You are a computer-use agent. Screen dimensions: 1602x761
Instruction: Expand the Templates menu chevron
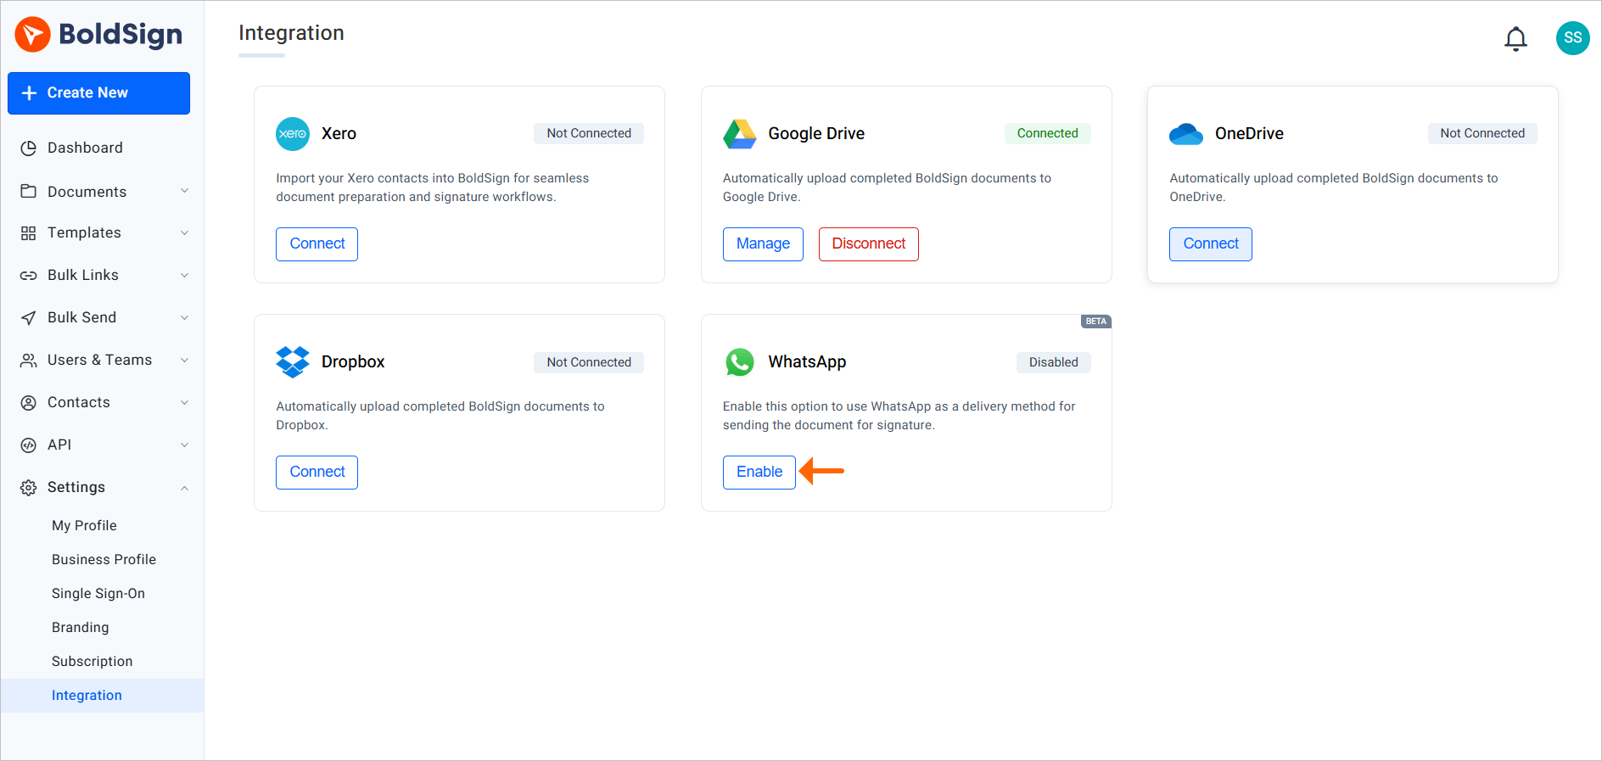(x=184, y=232)
